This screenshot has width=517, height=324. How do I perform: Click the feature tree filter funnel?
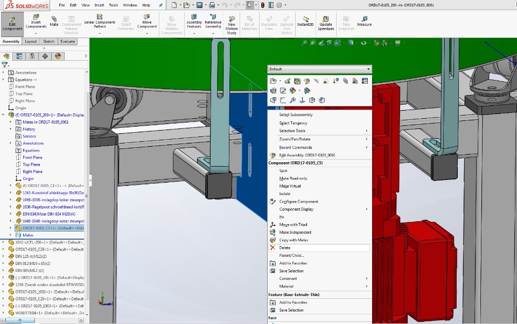[5, 65]
